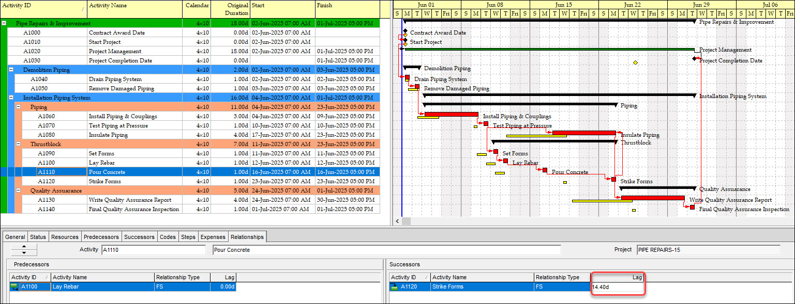Screen dimensions: 795x304
Task: Click the Finish column header
Action: pos(347,9)
